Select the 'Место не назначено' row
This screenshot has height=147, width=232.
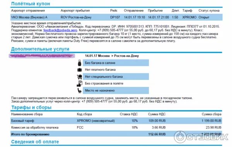(116, 90)
